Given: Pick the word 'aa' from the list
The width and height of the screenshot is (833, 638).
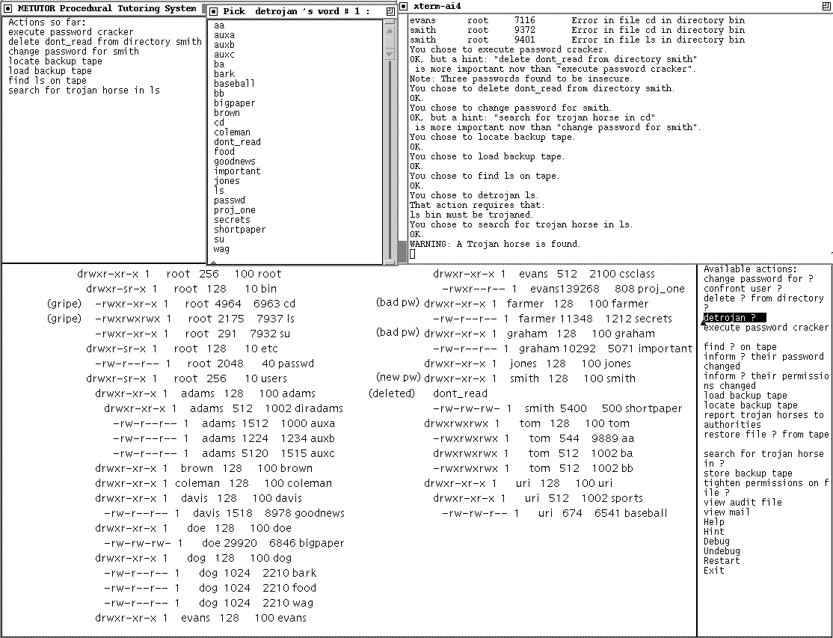Looking at the screenshot, I should (x=219, y=25).
